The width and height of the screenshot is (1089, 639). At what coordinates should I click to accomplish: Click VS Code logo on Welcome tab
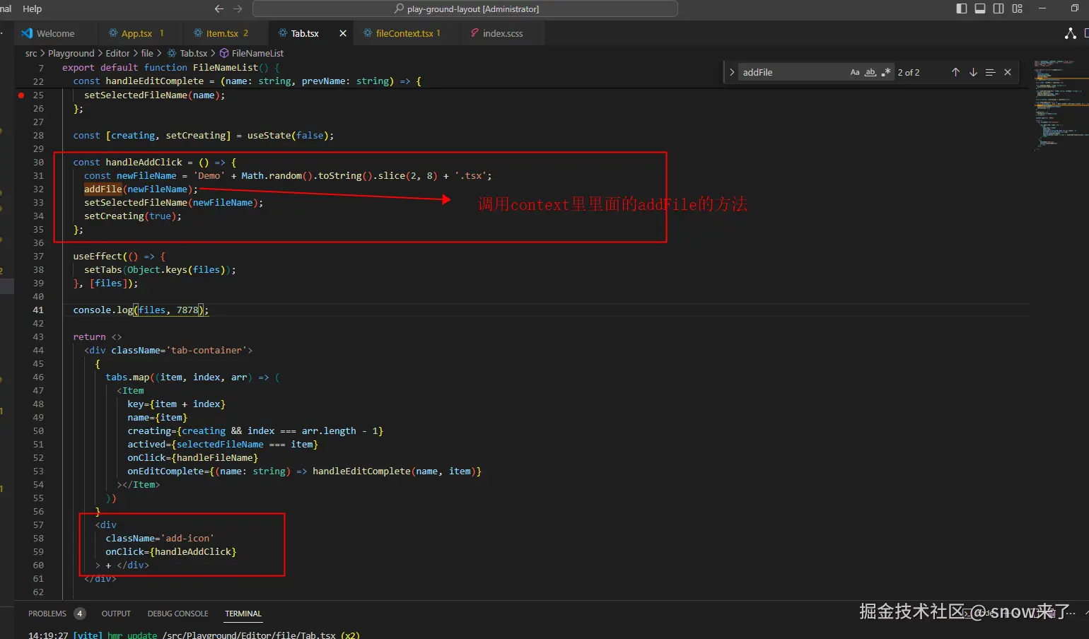click(27, 33)
